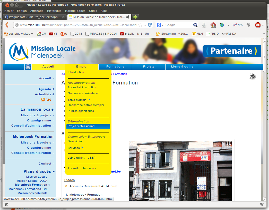
Task: Open the dropdown arrow next to the globe icon
Action: [x=228, y=25]
